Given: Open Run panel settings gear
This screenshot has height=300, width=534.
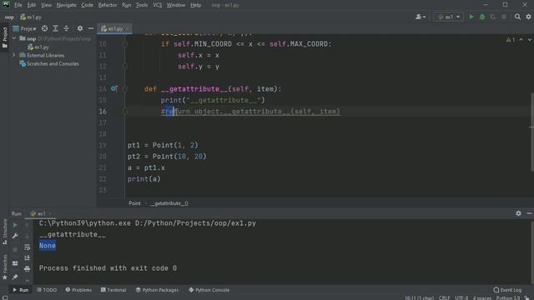Looking at the screenshot, I should [x=518, y=213].
